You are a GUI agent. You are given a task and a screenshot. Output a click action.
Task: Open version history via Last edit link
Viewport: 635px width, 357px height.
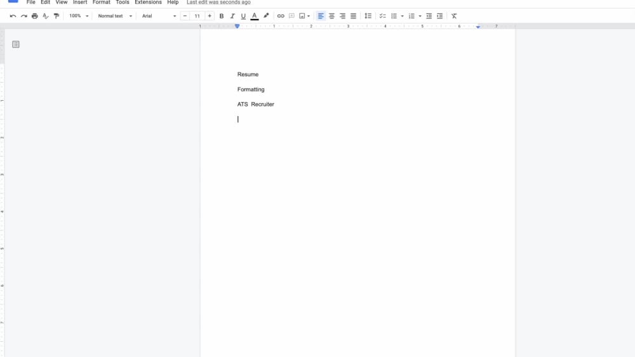[x=218, y=3]
